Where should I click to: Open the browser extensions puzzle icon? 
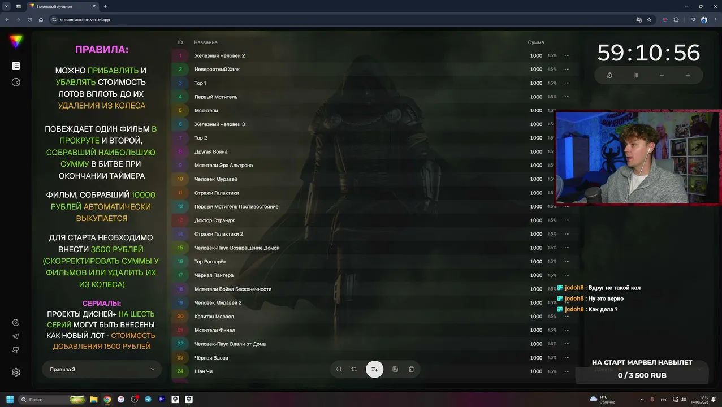pyautogui.click(x=676, y=19)
